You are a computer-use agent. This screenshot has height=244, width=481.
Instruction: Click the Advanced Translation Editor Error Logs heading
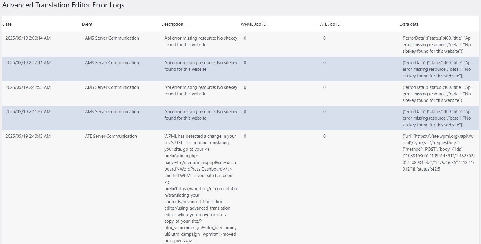[63, 5]
